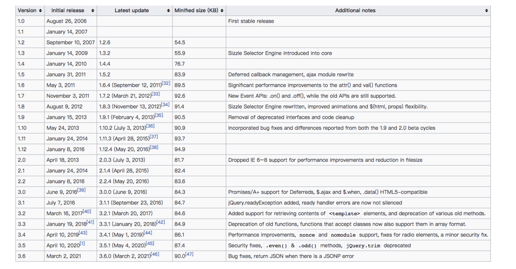Open citation [41] after January 19, 2018
The image size is (516, 269).
[90, 223]
